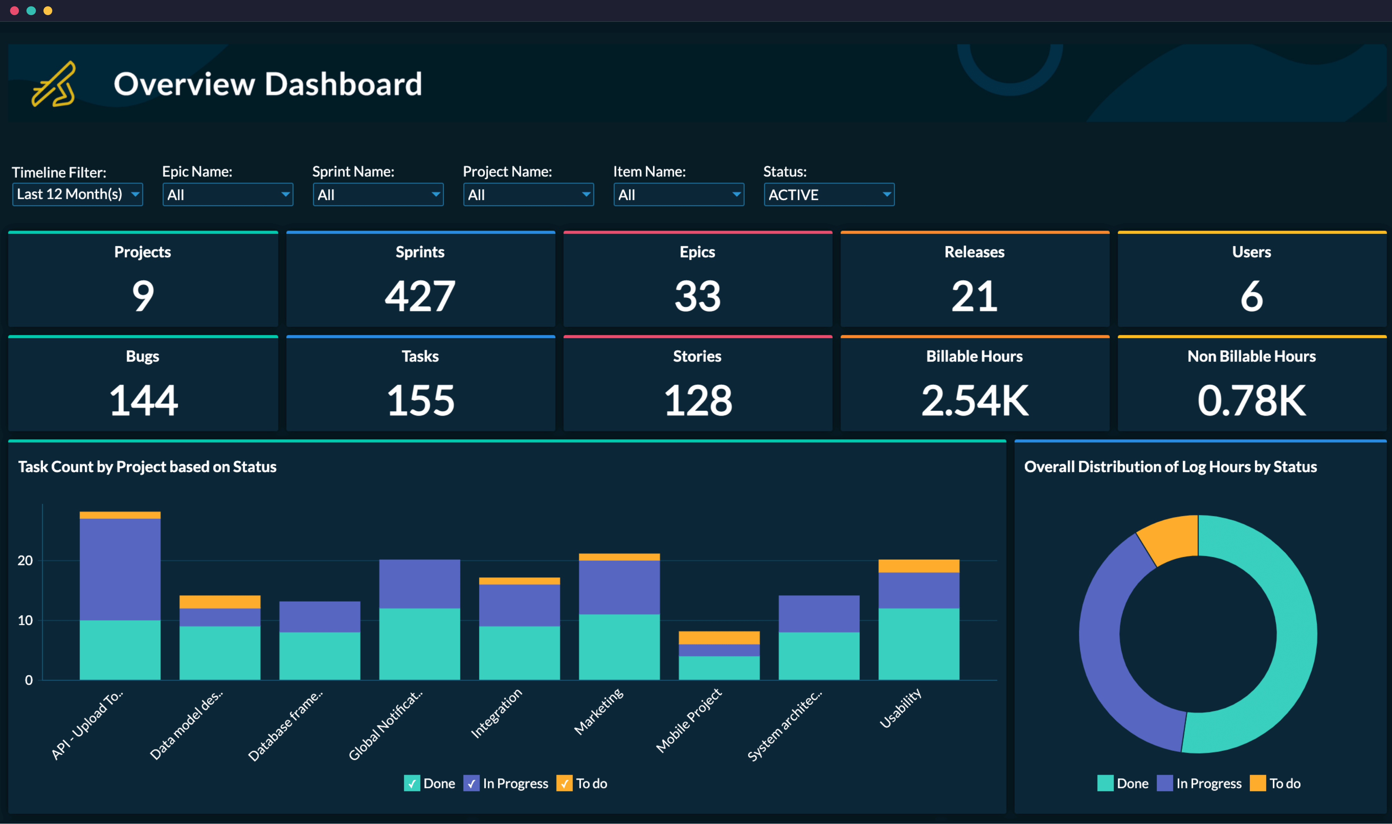
Task: Click the purple segment of API - Upload bar
Action: pyautogui.click(x=120, y=569)
